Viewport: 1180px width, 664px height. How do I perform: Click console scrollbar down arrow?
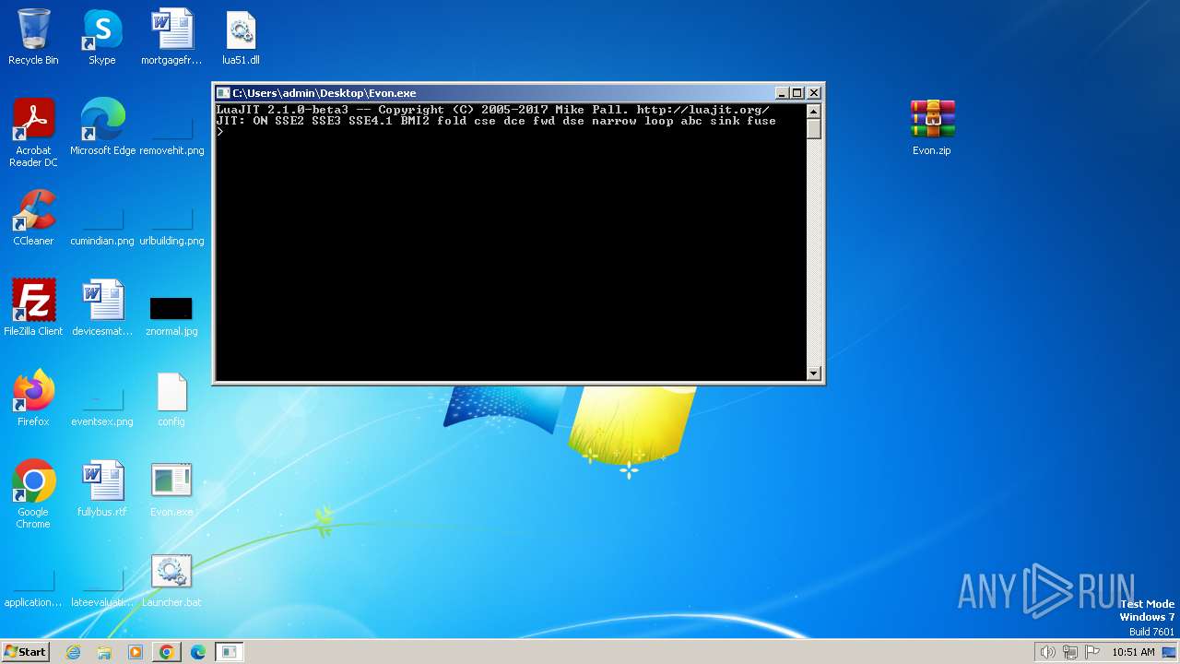click(x=813, y=373)
